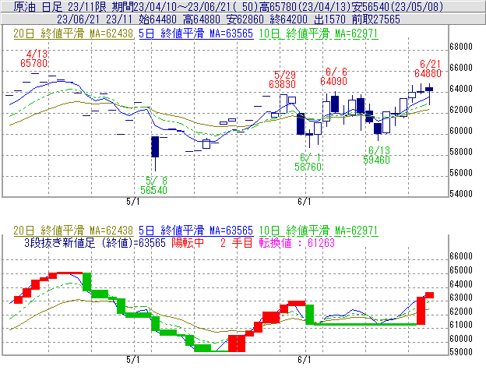The image size is (486, 370).
Task: Select the daily high 高64880 in second row
Action: 202,19
